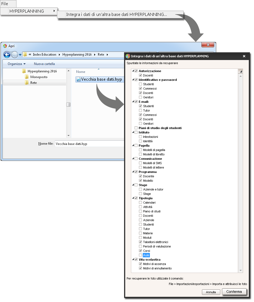The image size is (254, 302).
Task: Collapse the Vita scolastica group
Action: [133, 260]
